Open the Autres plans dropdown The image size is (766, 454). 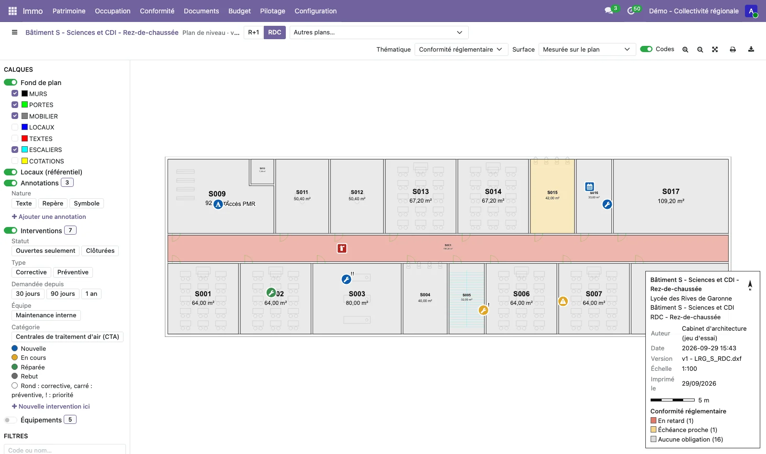click(x=379, y=32)
